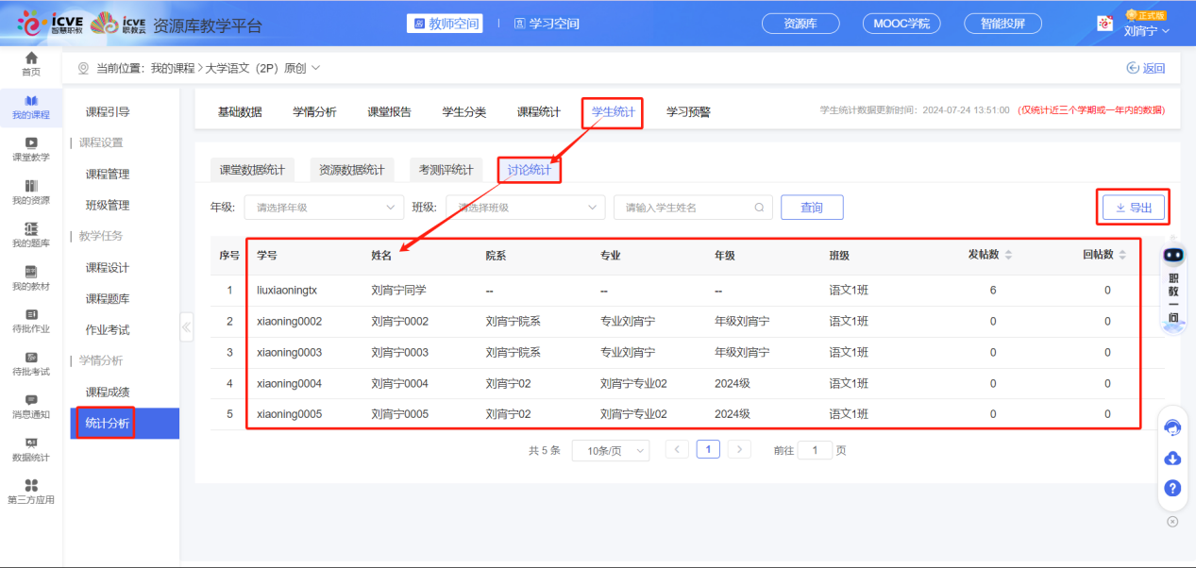Viewport: 1196px width, 568px height.
Task: Sort table by 回帖数 column
Action: coord(1121,256)
